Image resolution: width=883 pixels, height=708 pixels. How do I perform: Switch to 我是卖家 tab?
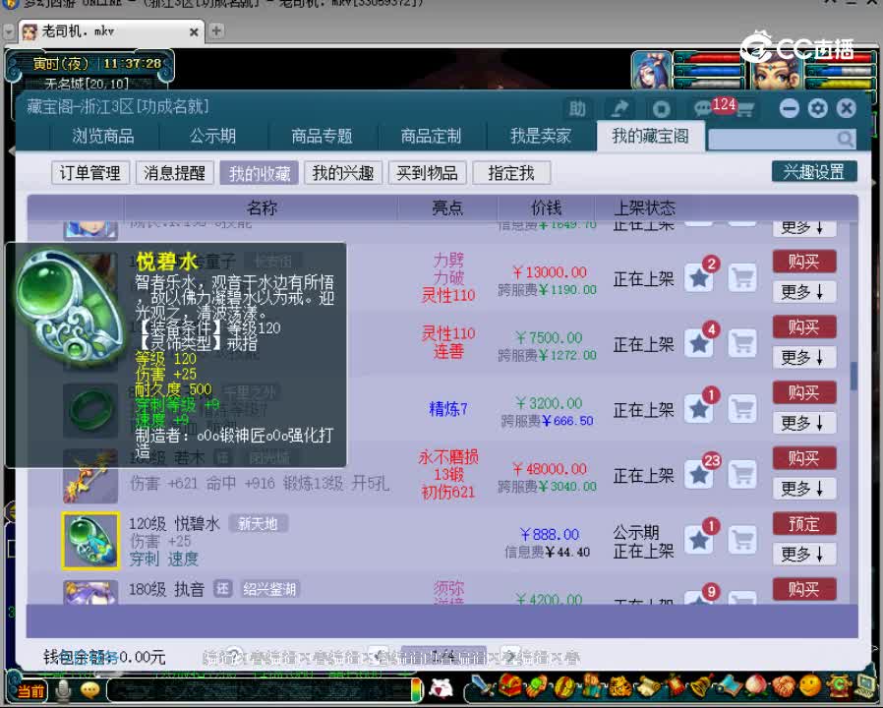point(541,136)
